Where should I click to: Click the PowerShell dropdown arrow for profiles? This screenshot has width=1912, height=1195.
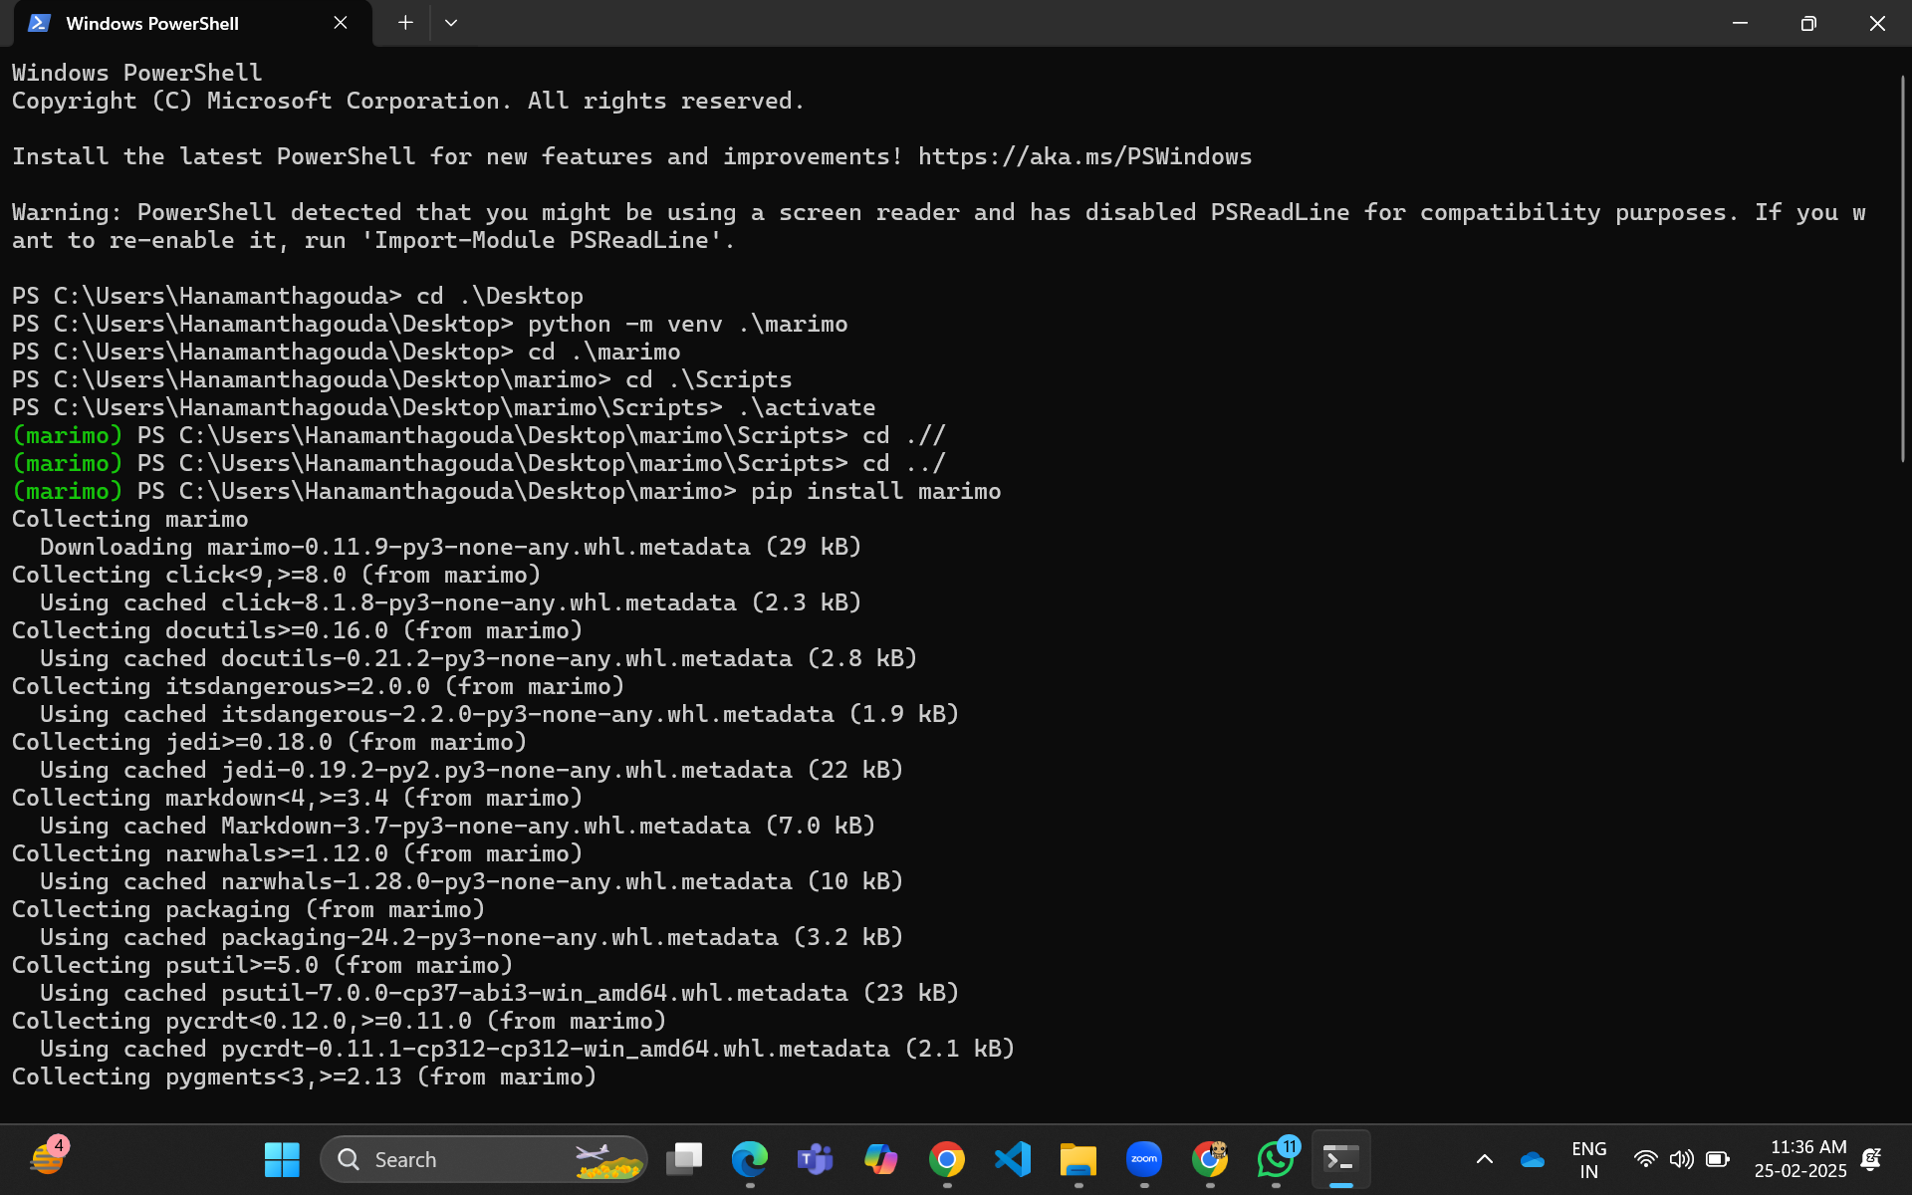[451, 24]
